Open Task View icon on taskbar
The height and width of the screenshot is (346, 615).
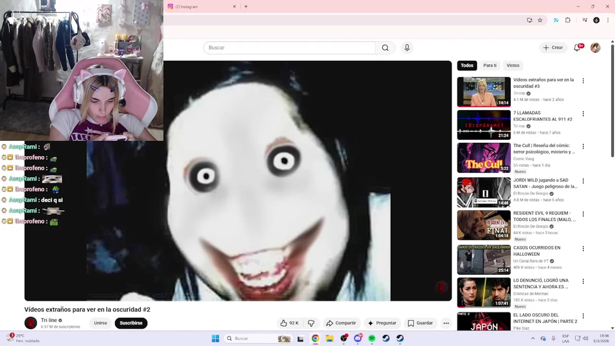(x=300, y=338)
